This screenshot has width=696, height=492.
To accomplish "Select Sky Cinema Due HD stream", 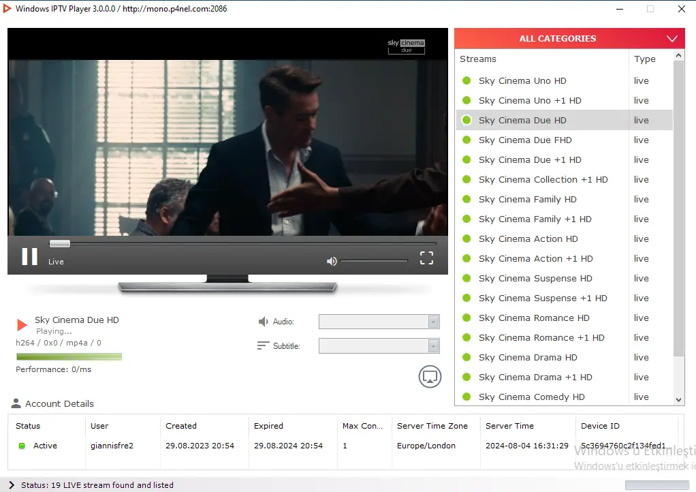I will (565, 121).
